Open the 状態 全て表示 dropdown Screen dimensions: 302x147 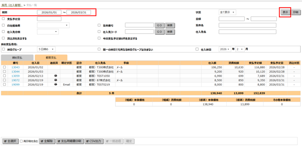point(227,12)
